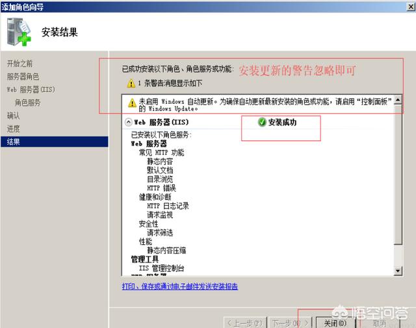
Task: Click the 取消 button
Action: pyautogui.click(x=380, y=323)
